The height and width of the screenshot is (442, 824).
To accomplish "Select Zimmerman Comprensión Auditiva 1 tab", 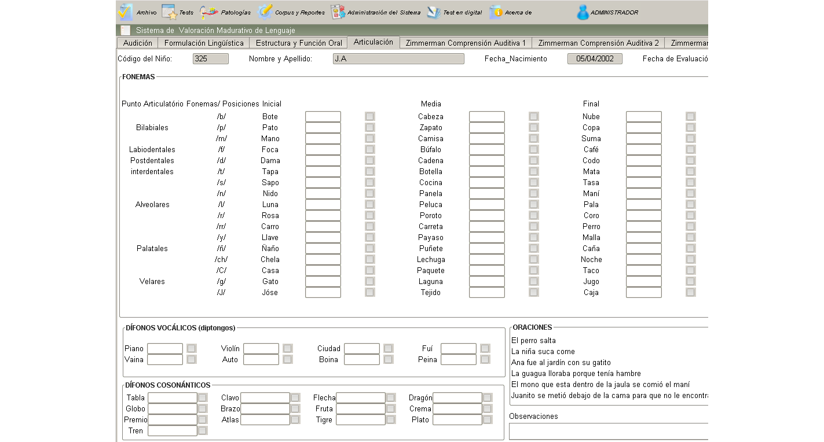I will 466,43.
